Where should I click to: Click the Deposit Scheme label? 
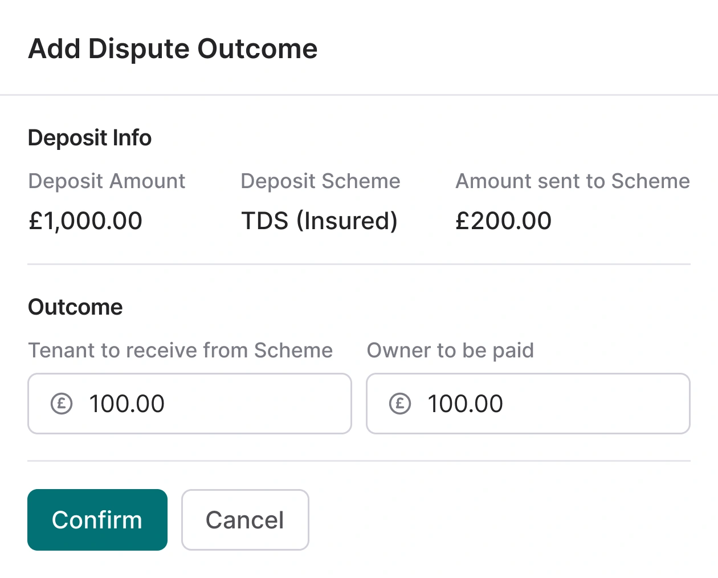tap(320, 181)
